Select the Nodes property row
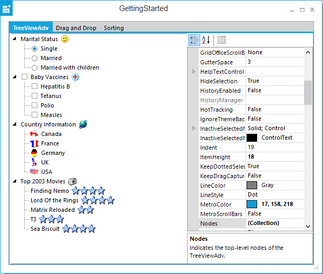323x274 pixels. pos(221,223)
